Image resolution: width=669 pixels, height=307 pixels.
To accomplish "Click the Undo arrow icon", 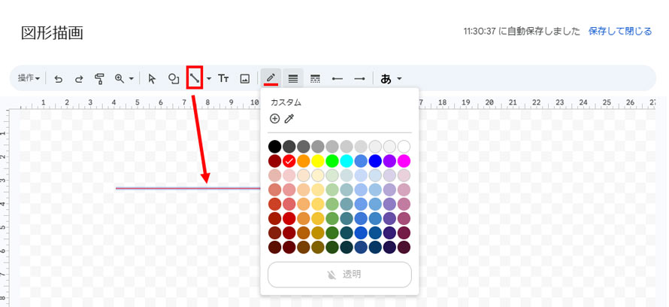I will [59, 78].
